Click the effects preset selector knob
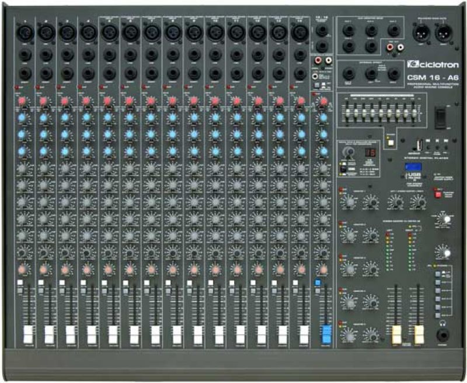This screenshot has width=467, height=383. 350,151
